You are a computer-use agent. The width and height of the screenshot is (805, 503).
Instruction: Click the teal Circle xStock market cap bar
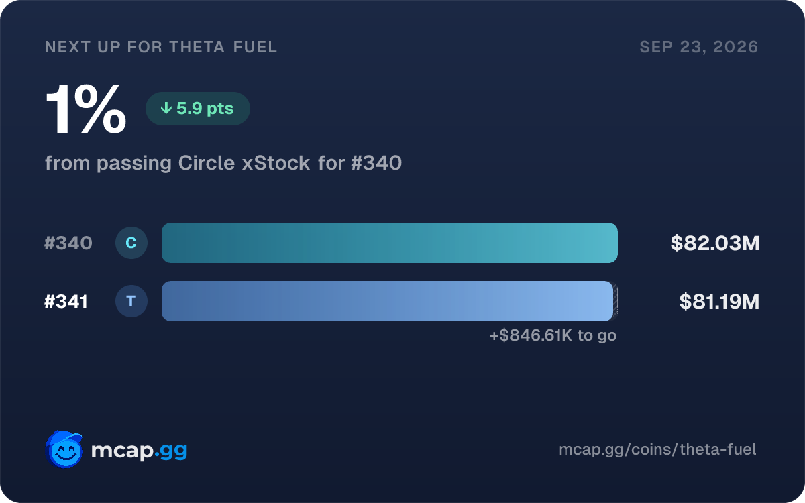pyautogui.click(x=390, y=243)
